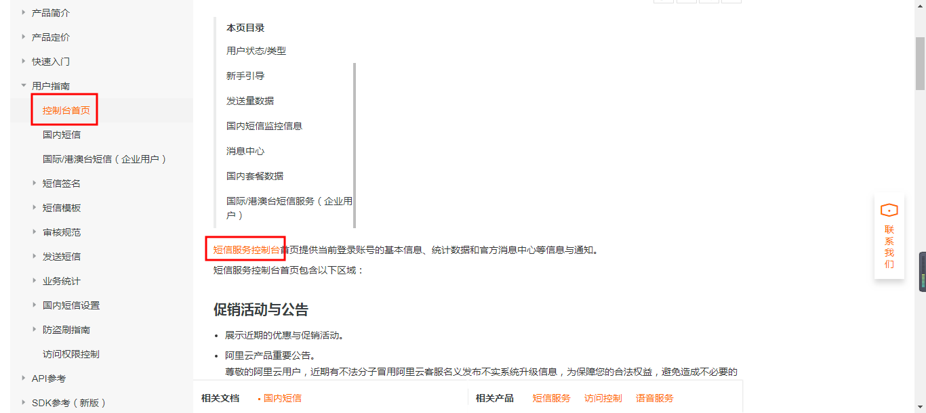The image size is (926, 413).
Task: Click the 访问控制 related product link
Action: [603, 398]
